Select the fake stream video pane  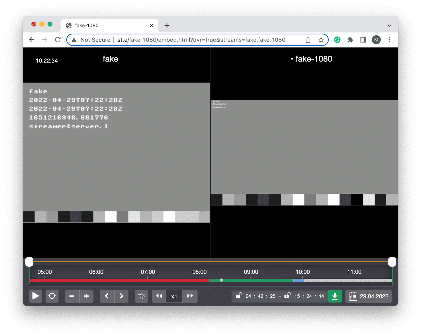coord(116,153)
